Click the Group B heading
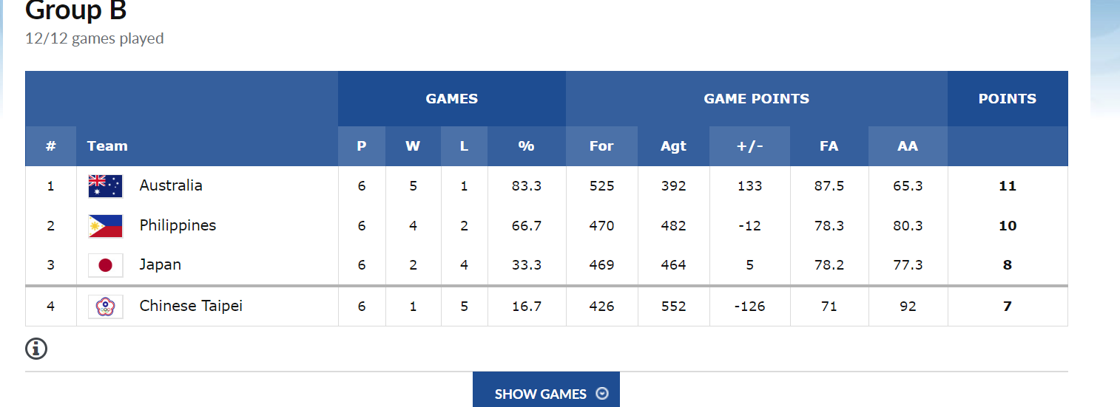 pyautogui.click(x=75, y=11)
